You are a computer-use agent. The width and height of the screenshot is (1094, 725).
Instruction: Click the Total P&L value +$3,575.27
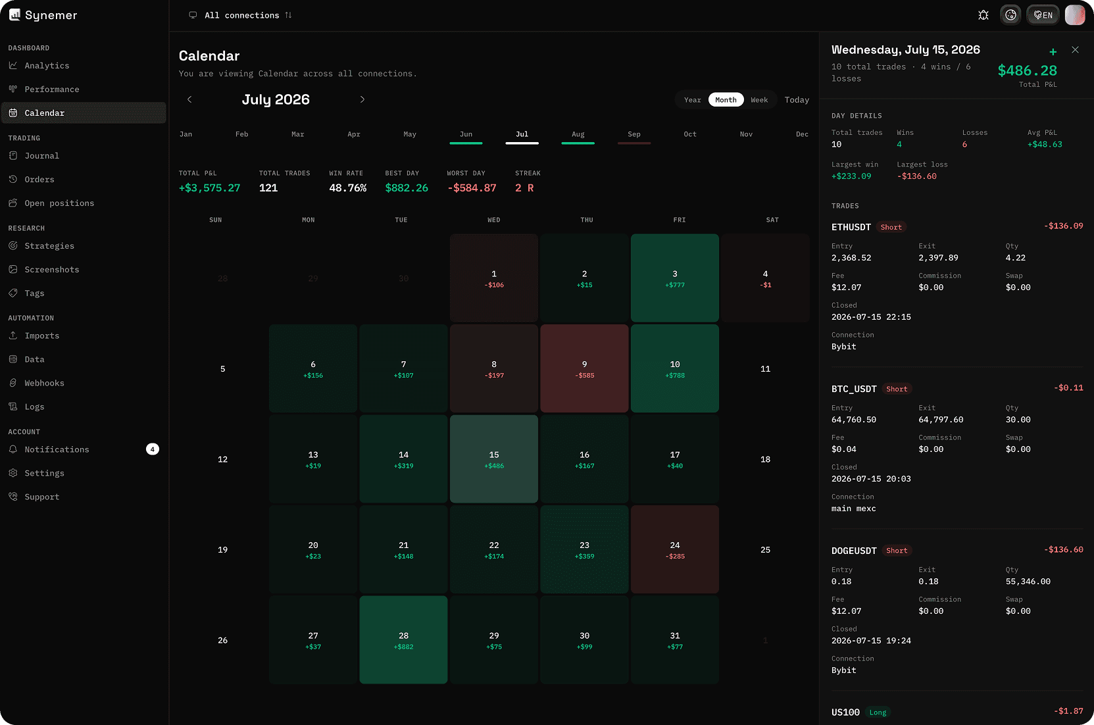coord(210,188)
